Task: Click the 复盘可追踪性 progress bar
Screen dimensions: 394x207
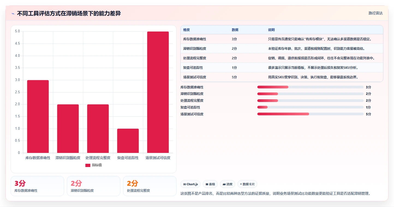Action: click(311, 107)
